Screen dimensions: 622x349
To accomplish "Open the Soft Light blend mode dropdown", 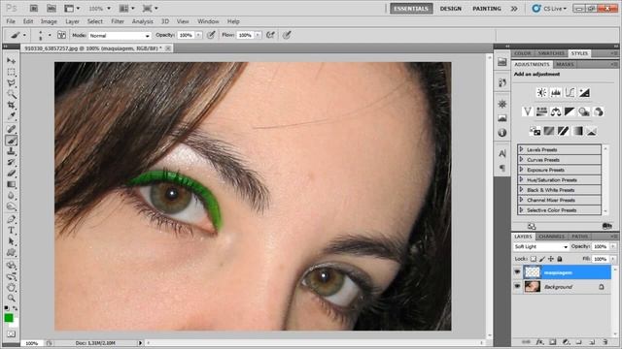I will click(540, 246).
